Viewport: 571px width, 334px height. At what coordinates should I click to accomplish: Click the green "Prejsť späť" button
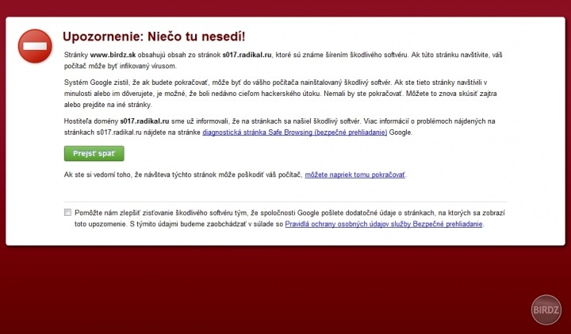click(94, 153)
